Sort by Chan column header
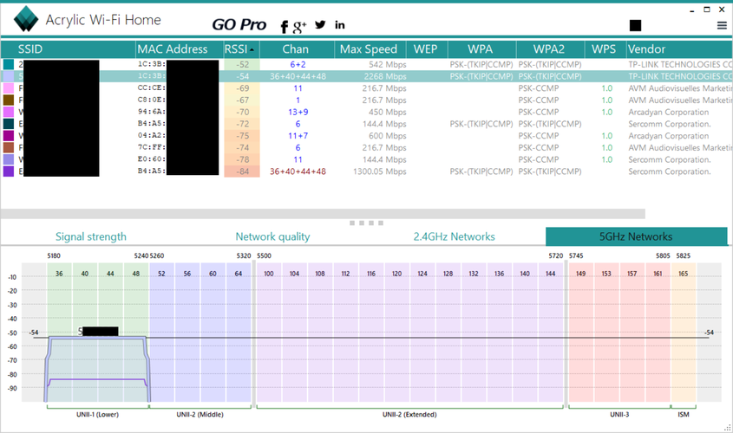This screenshot has height=433, width=733. coord(296,49)
